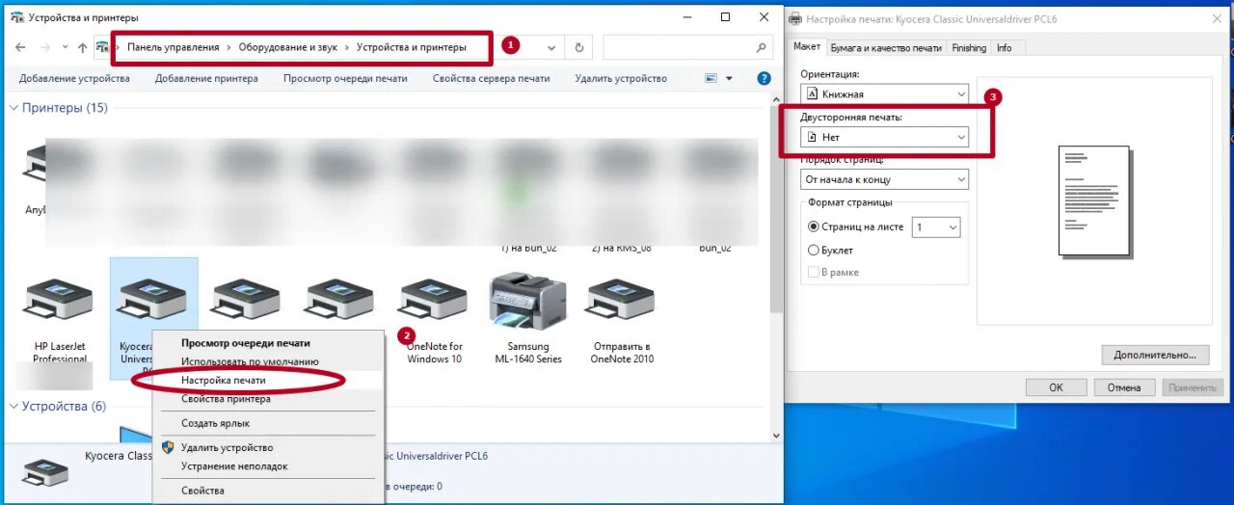Go up one folder level
Viewport: 1234px width, 505px height.
[82, 47]
